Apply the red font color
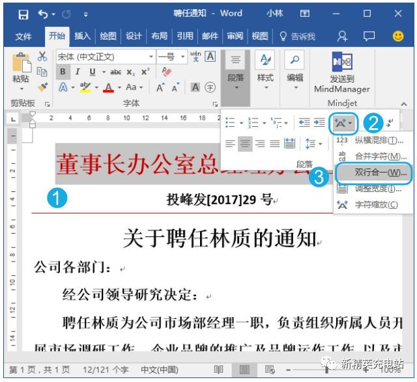The image size is (417, 382). coord(108,87)
